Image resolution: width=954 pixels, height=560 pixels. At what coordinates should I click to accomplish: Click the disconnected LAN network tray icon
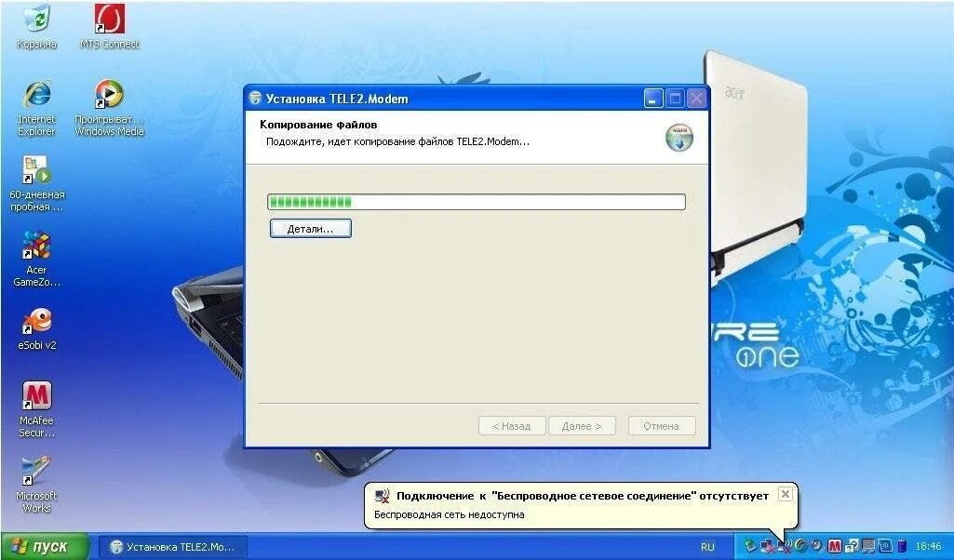point(767,547)
